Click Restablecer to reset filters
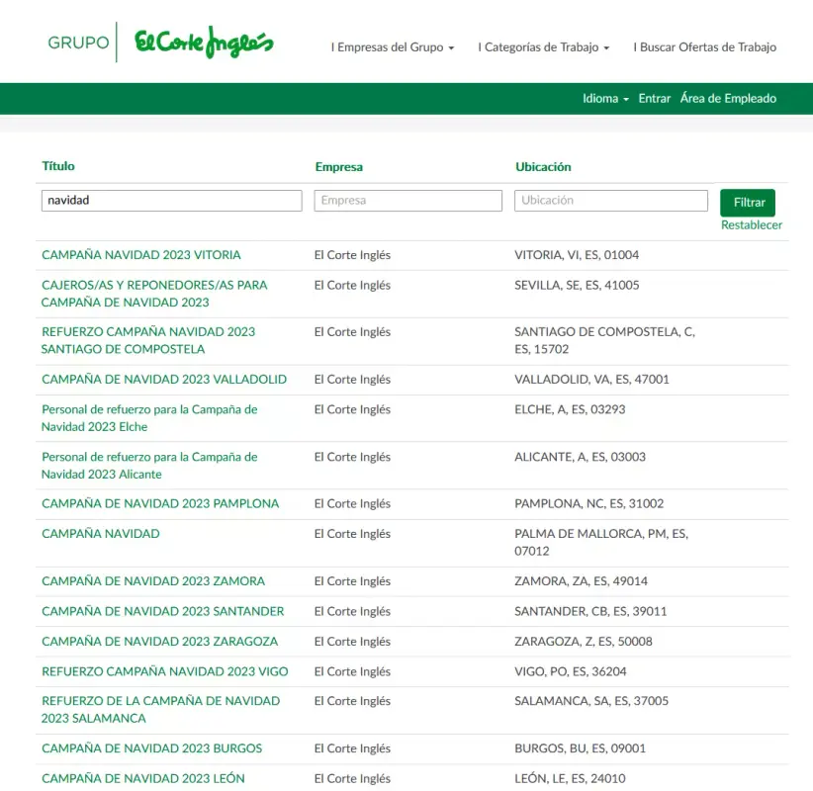The height and width of the screenshot is (791, 813). pos(752,225)
